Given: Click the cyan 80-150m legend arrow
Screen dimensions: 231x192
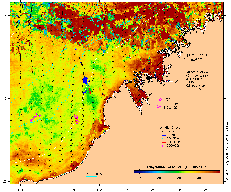Looking at the screenshot, I should point(163,139).
